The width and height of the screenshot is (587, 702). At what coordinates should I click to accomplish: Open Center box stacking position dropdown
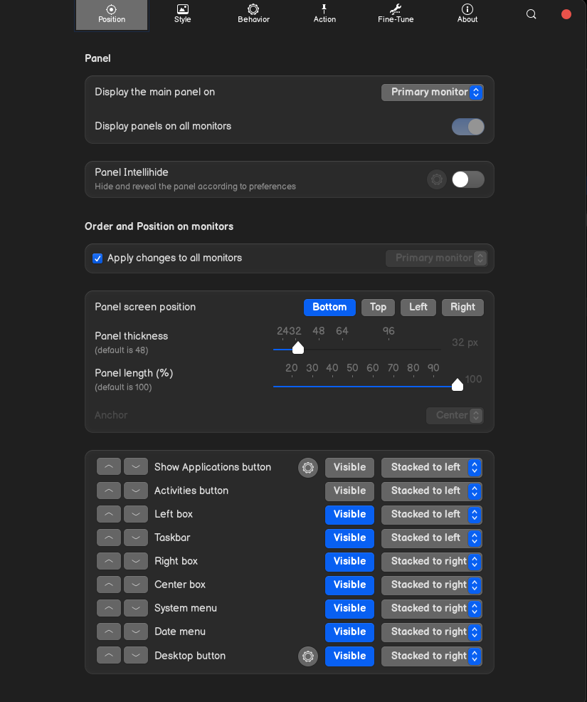[432, 585]
